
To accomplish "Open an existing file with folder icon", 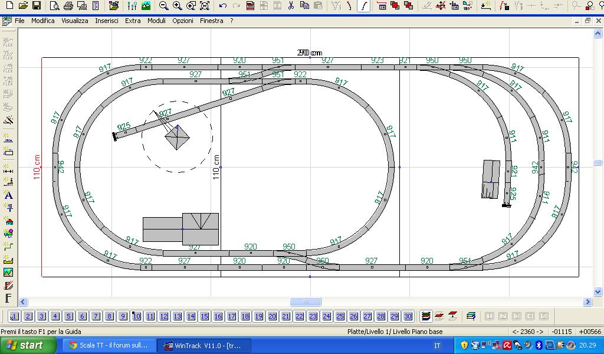I will (x=23, y=5).
